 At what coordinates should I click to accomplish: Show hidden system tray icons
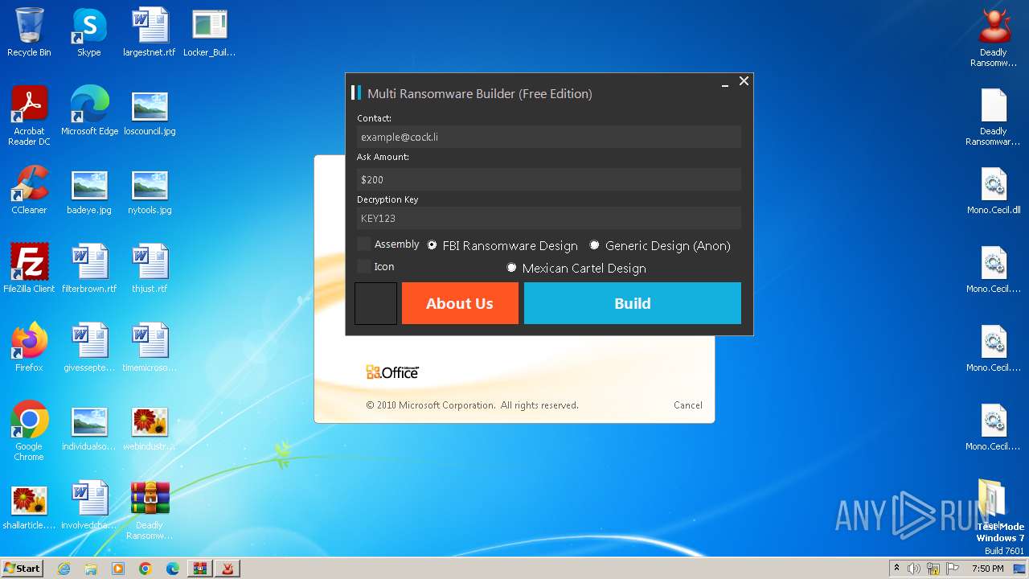(896, 569)
